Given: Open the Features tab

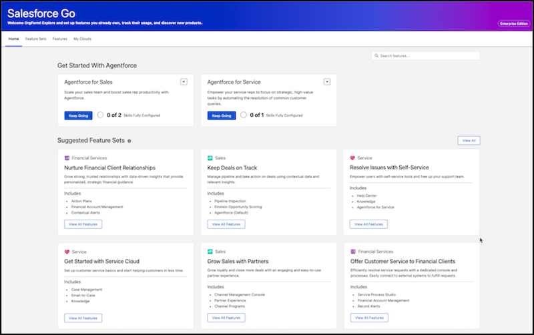Looking at the screenshot, I should point(60,39).
